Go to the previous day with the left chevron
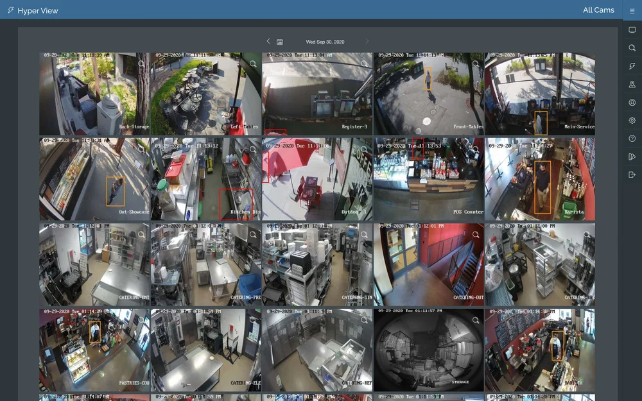The image size is (642, 401). [268, 41]
